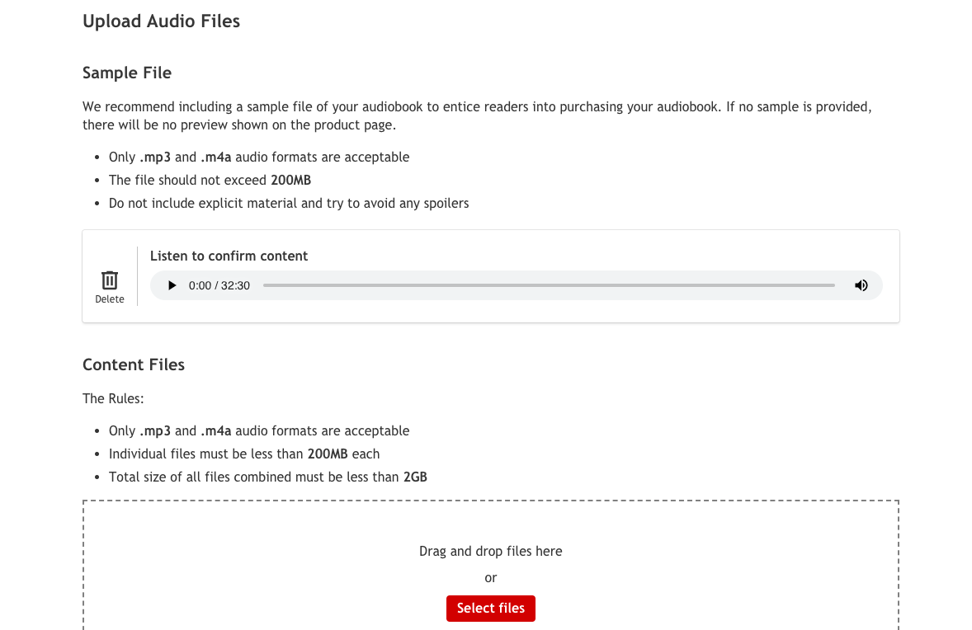Click 'Individual files must be less than 200MB' bullet

coord(244,454)
